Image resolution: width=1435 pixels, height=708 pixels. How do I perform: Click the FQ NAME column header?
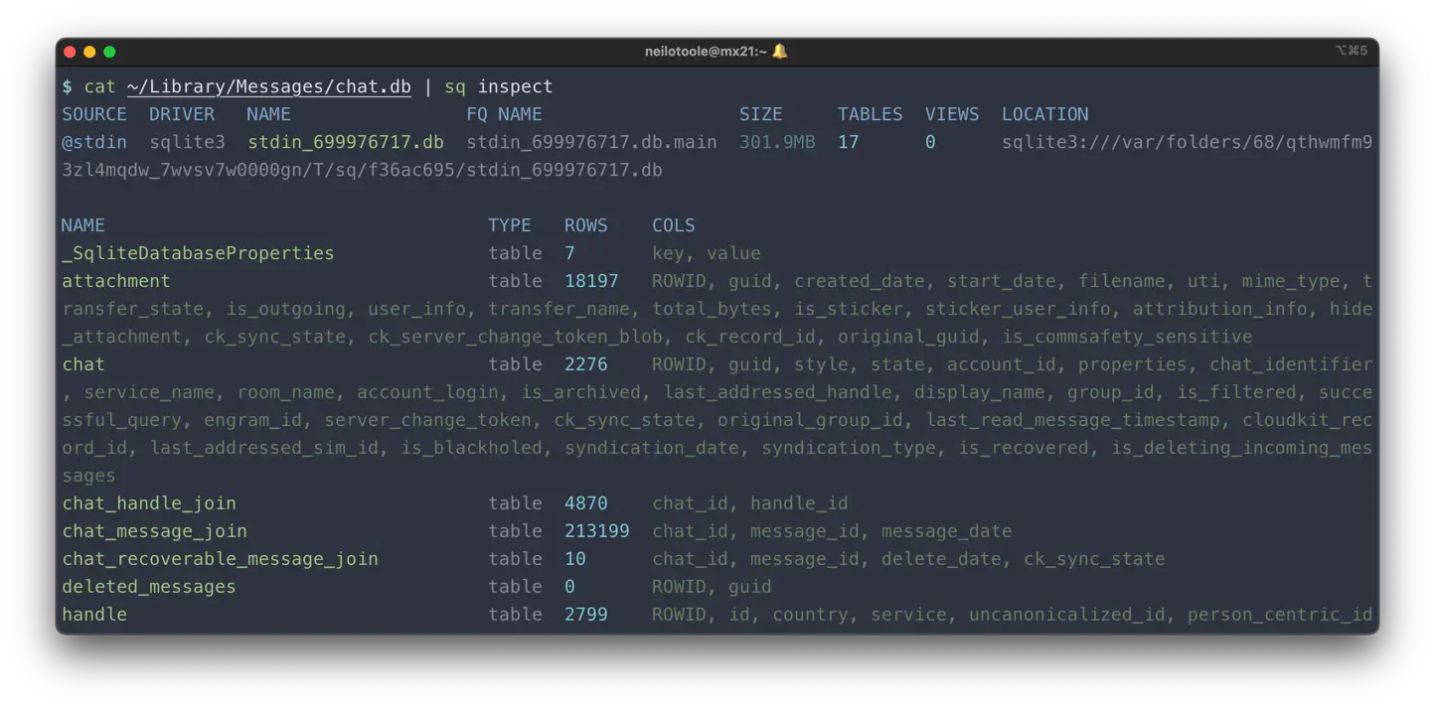(505, 114)
